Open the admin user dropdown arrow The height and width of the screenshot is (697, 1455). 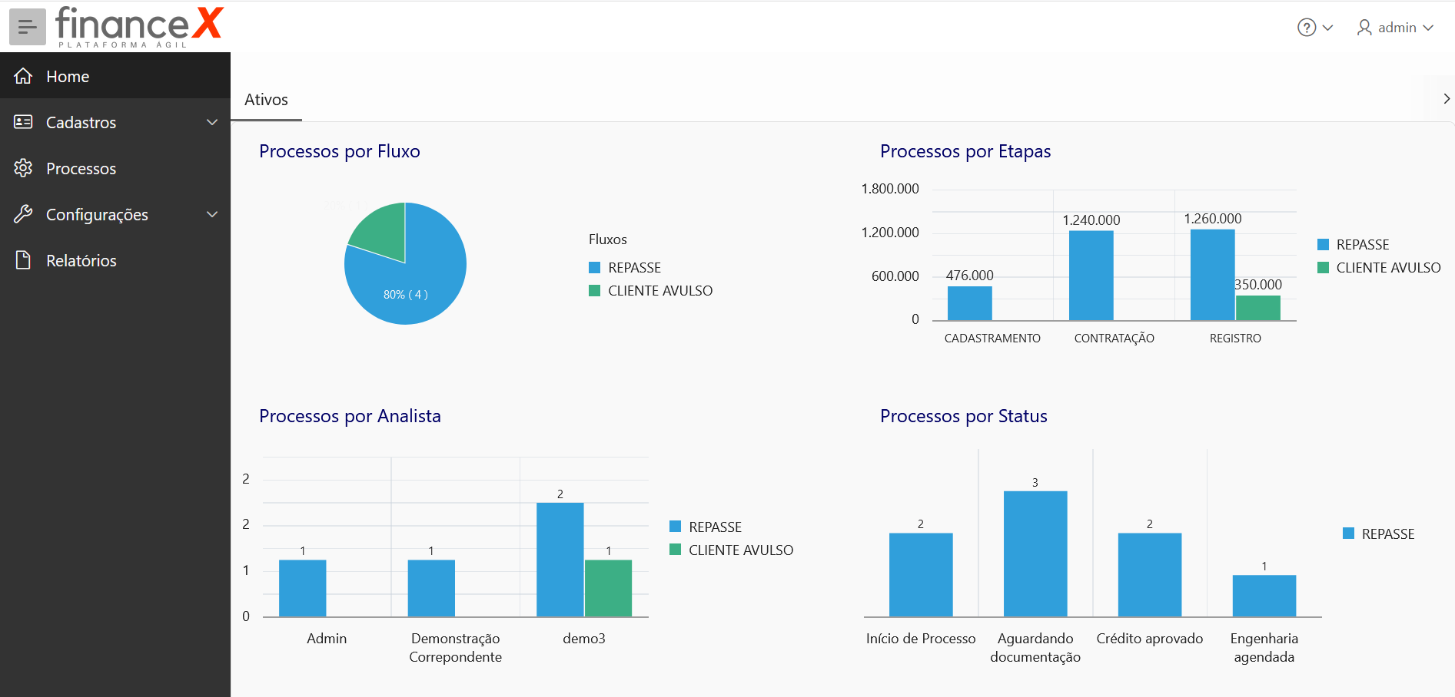[1428, 28]
